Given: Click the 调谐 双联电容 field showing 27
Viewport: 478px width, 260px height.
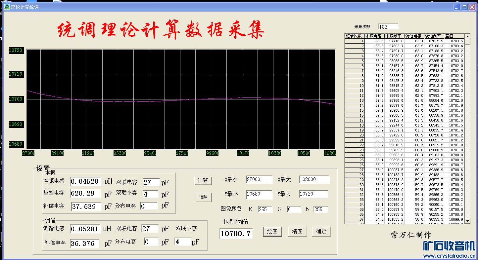Looking at the screenshot, I should coord(150,229).
